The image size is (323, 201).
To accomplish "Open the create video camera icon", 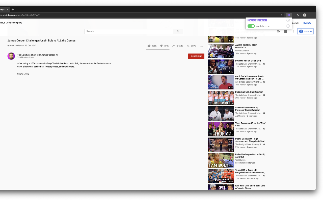I will 278,31.
